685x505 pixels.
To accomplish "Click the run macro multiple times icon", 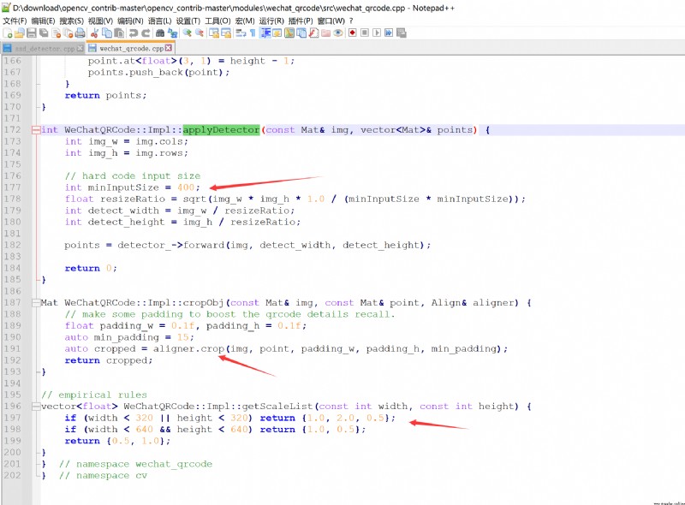I will coord(389,33).
